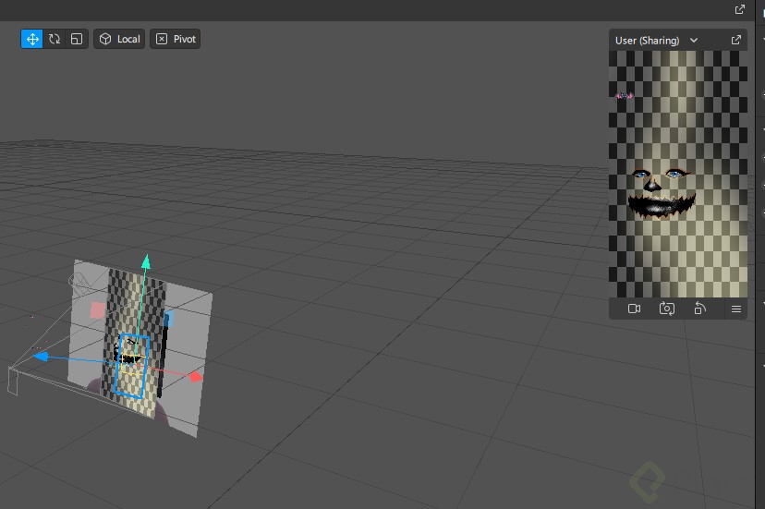Pop out the scene panel at top
Viewport: 765px width, 509px height.
740,9
